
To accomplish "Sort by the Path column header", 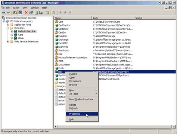I will (x=113, y=18).
